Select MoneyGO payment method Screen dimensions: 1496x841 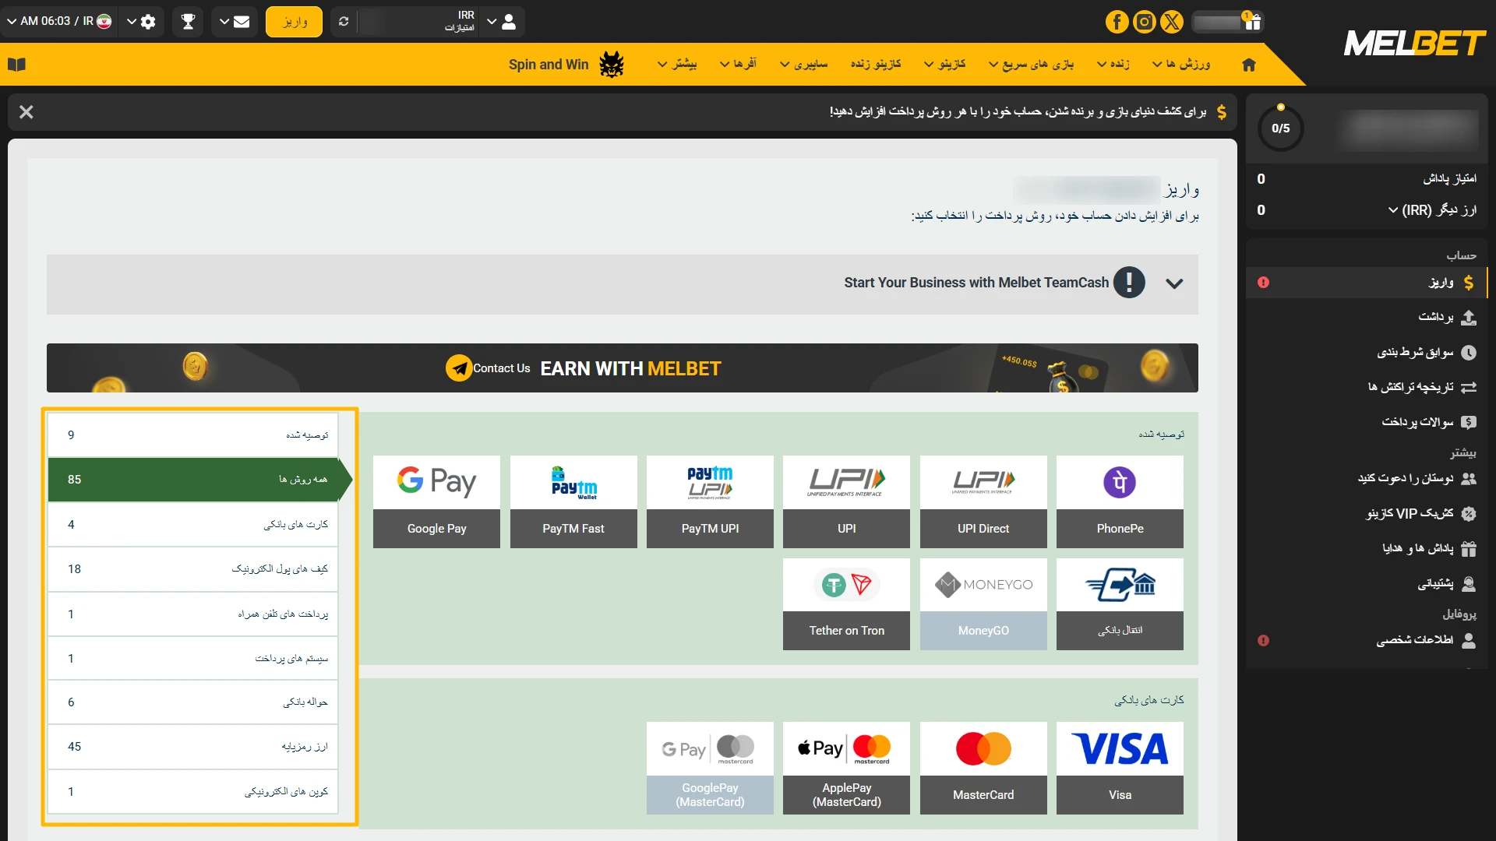pos(983,604)
